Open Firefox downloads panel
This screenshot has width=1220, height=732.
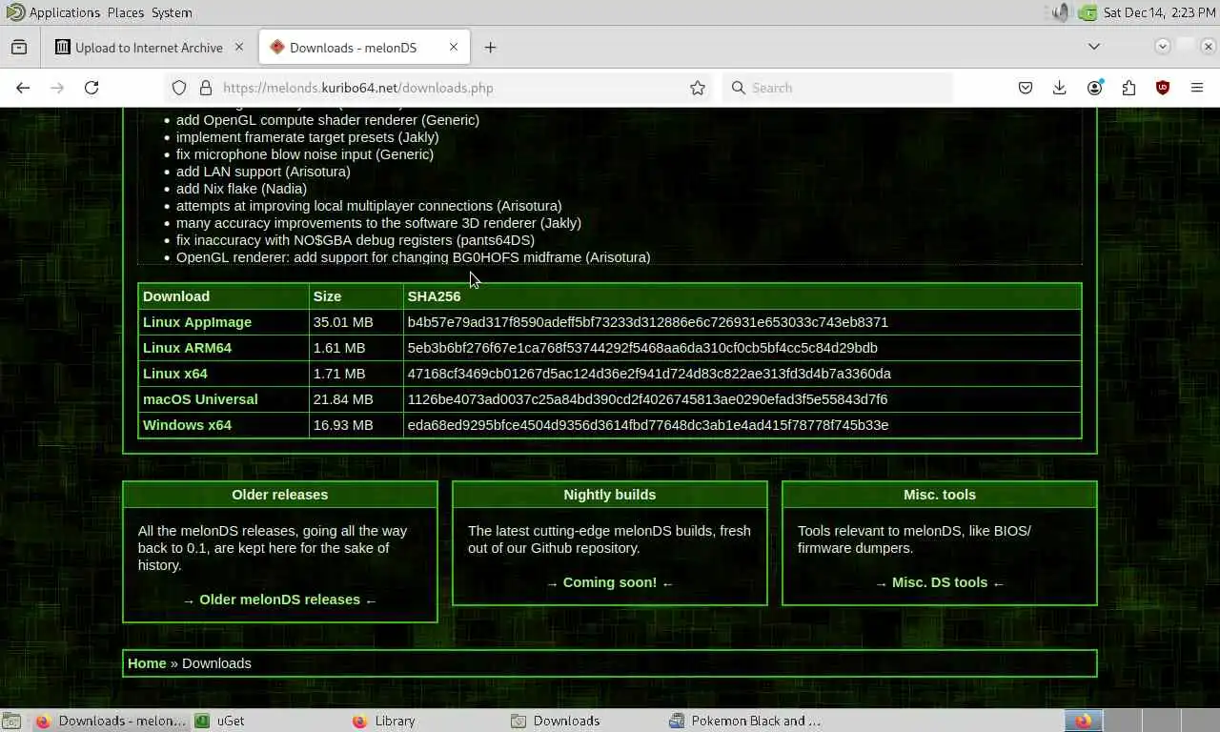point(1060,88)
